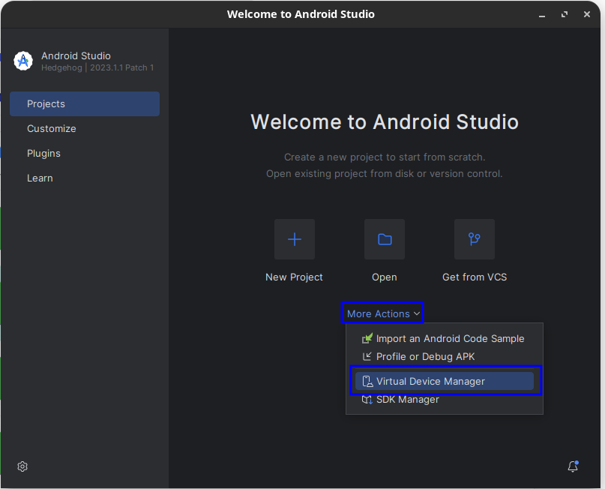Collapse the More Actions dropdown
Viewport: 605px width, 489px height.
(x=383, y=313)
